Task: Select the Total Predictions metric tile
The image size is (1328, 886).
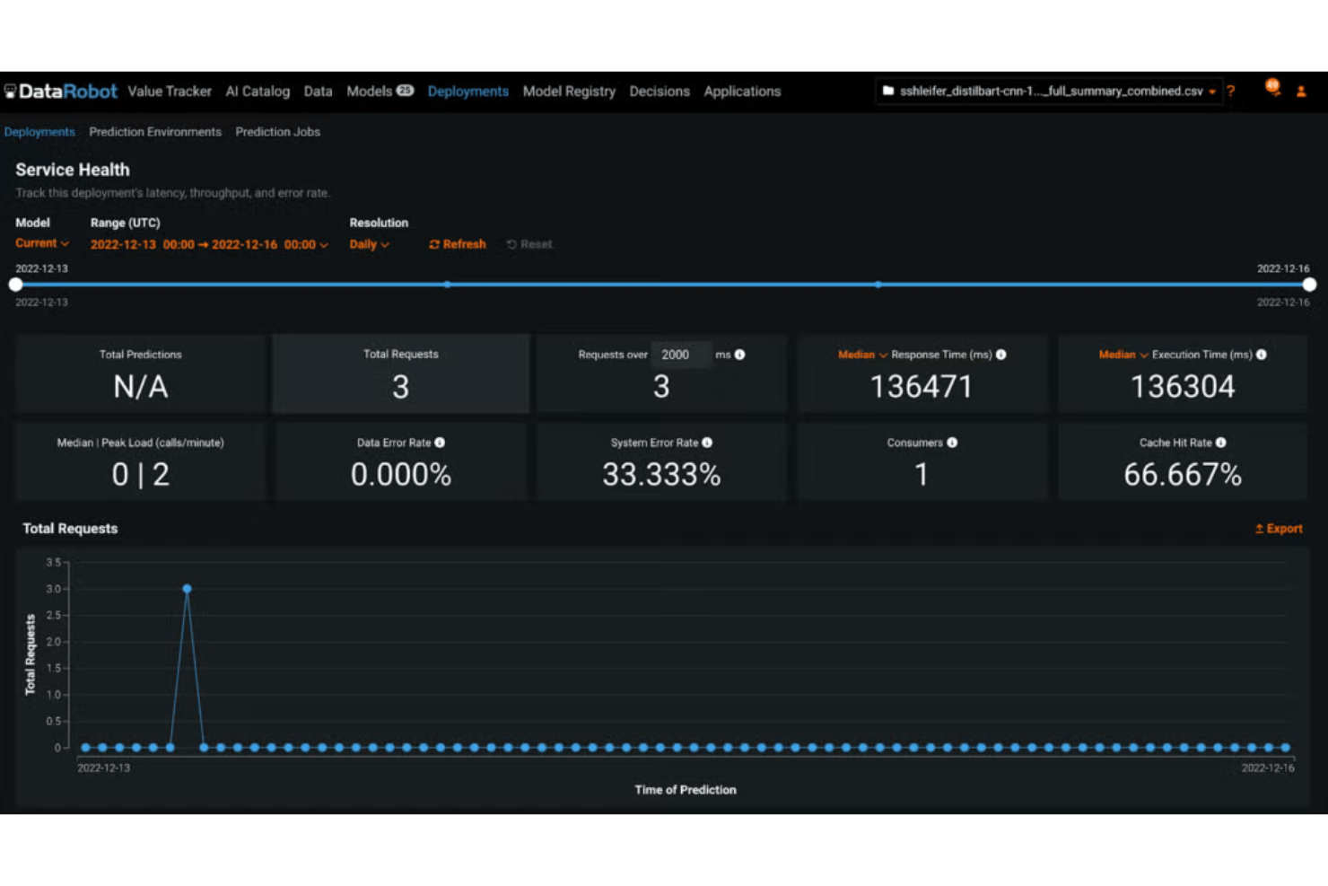Action: tap(141, 373)
